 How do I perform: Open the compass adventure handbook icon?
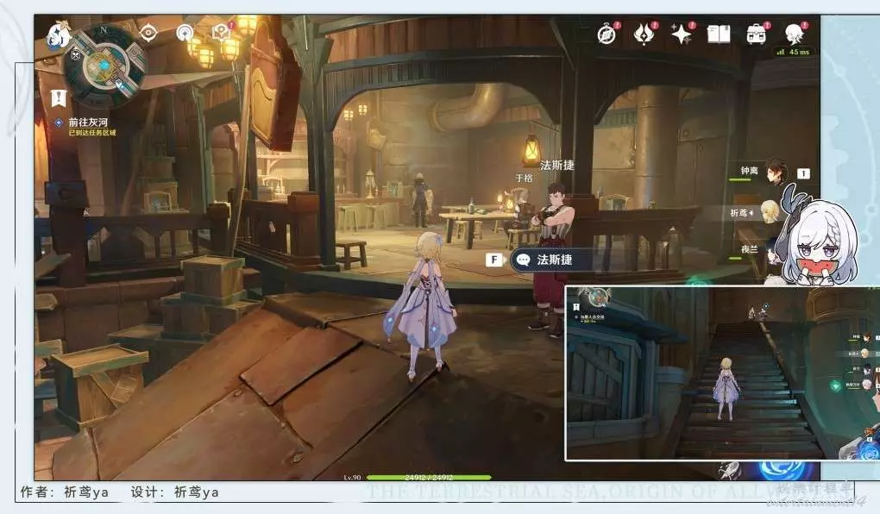click(x=607, y=34)
